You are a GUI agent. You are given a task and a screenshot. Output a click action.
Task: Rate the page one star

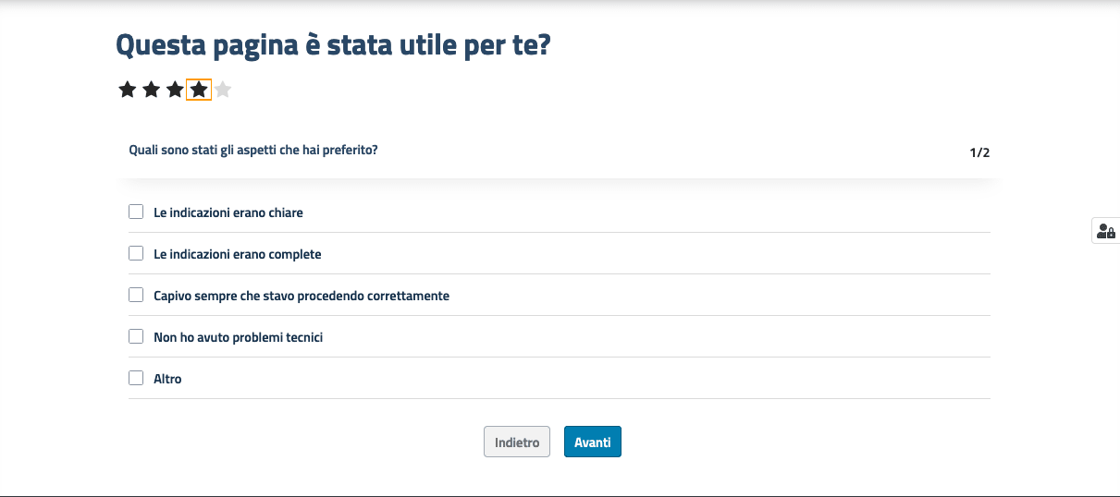click(127, 90)
